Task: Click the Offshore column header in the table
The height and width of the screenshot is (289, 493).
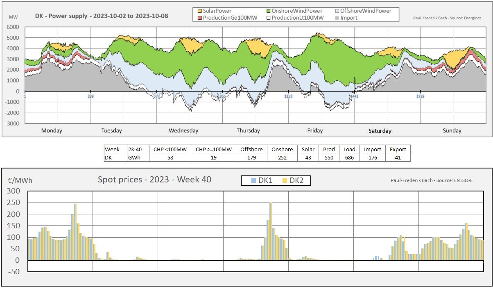Action: 252,150
